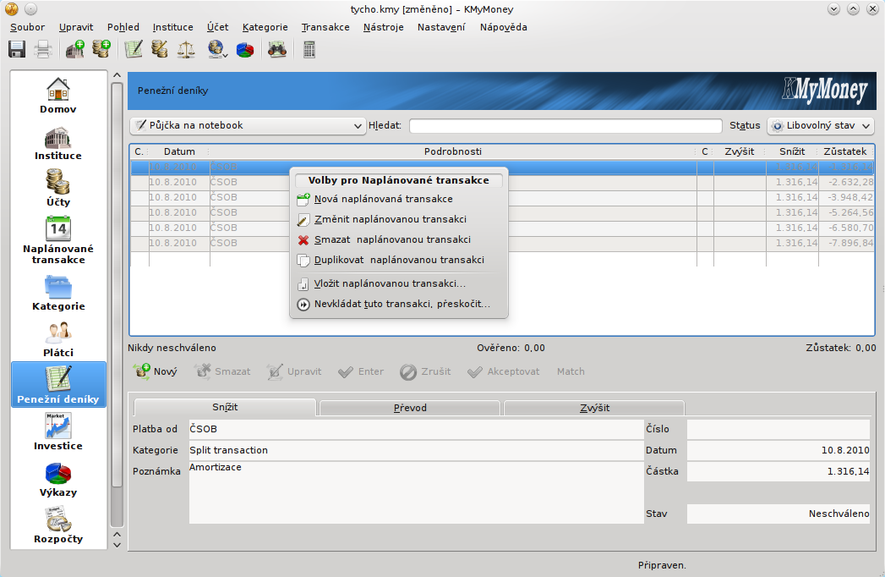Click the Reconcile scales toolbar icon
Image resolution: width=885 pixels, height=577 pixels.
186,50
